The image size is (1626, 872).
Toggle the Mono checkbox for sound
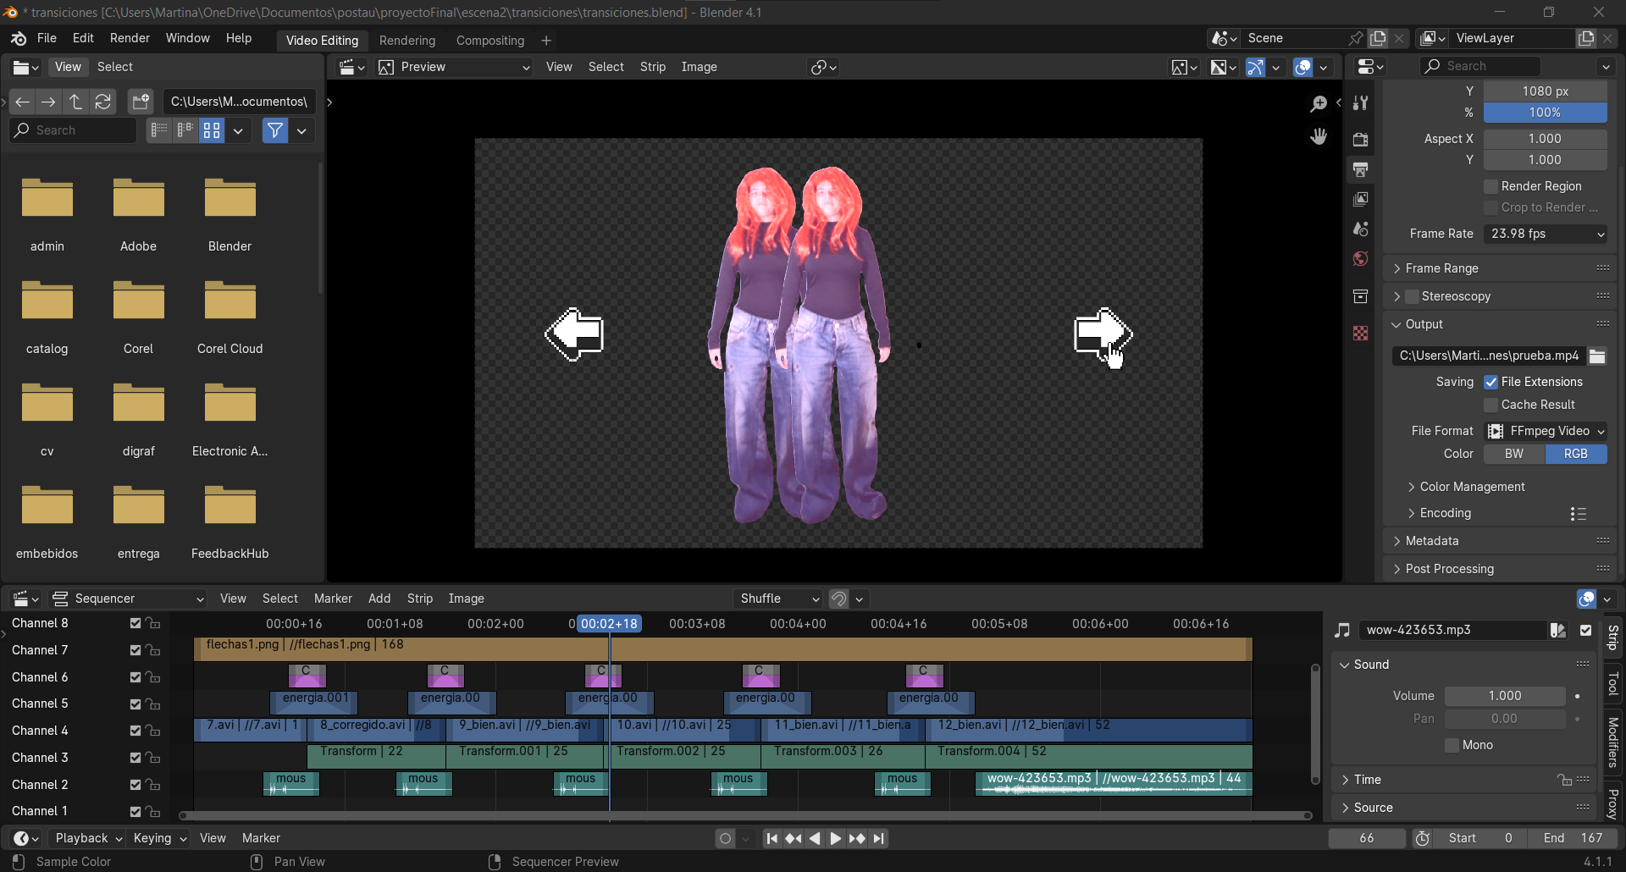(1452, 746)
